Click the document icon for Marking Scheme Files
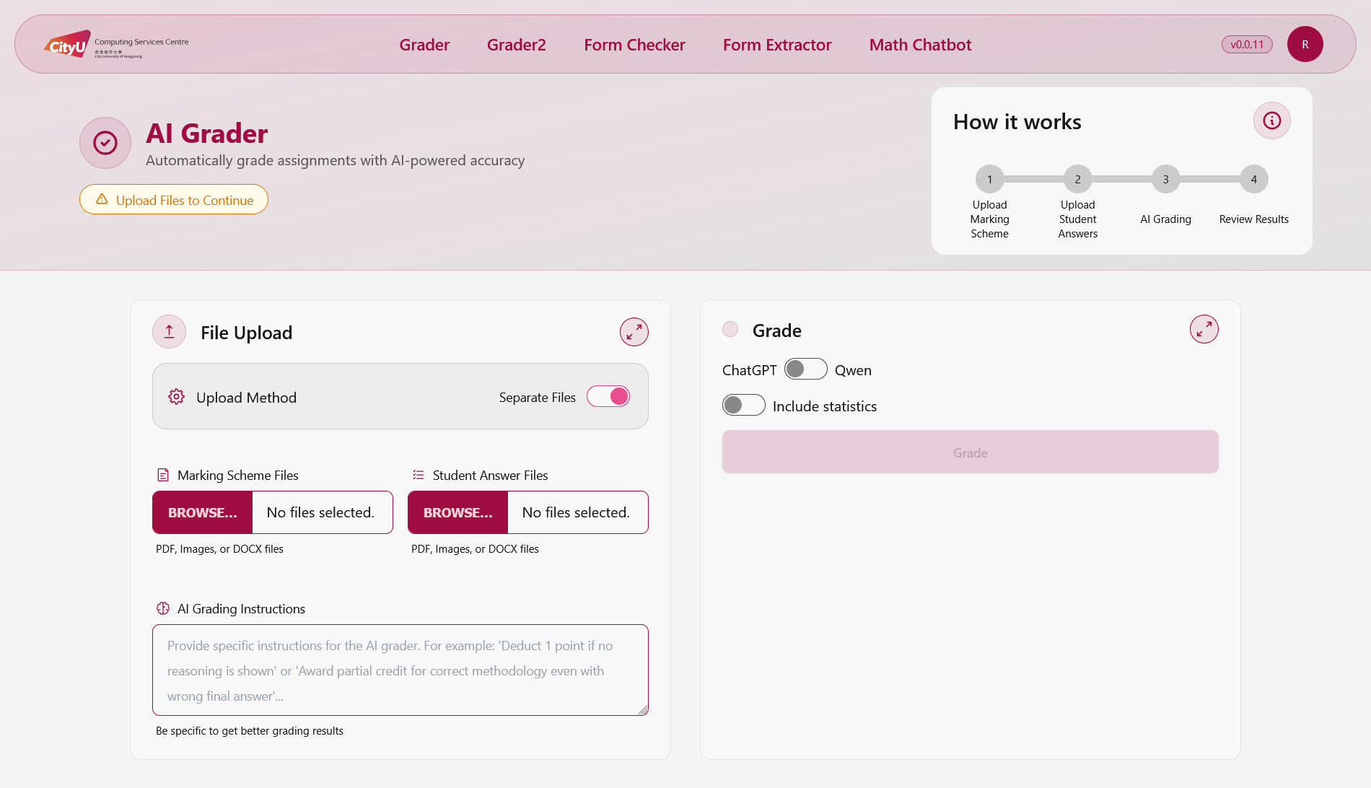1371x788 pixels. 162,475
